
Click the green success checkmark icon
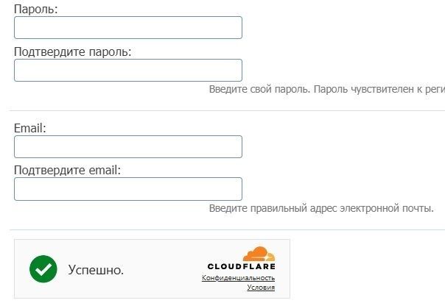click(x=43, y=269)
